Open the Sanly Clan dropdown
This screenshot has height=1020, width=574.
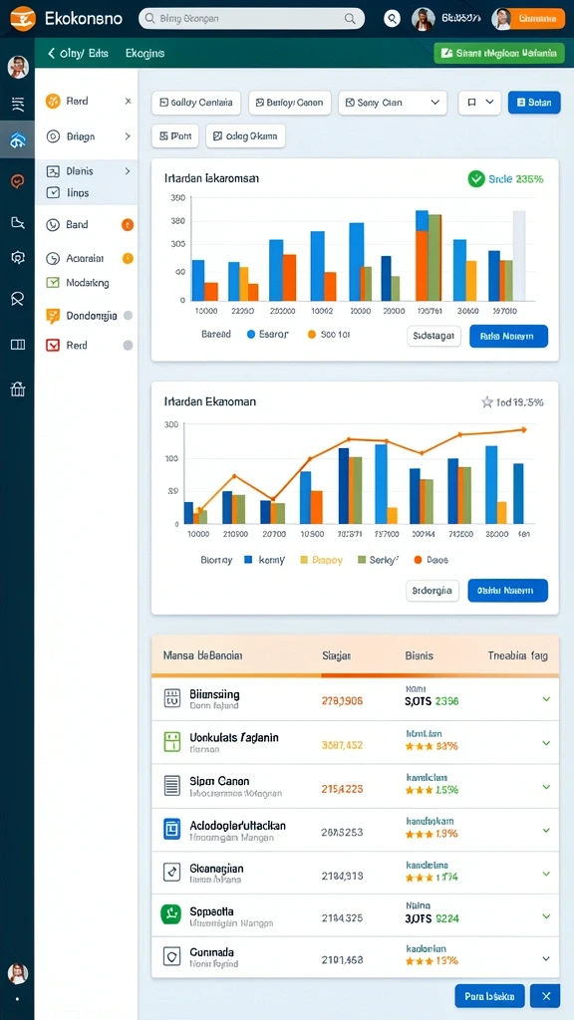pos(393,103)
